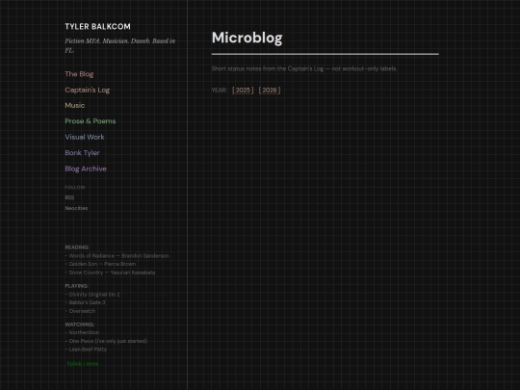The image size is (520, 390).
Task: Filter microblog by year 2026
Action: point(270,91)
